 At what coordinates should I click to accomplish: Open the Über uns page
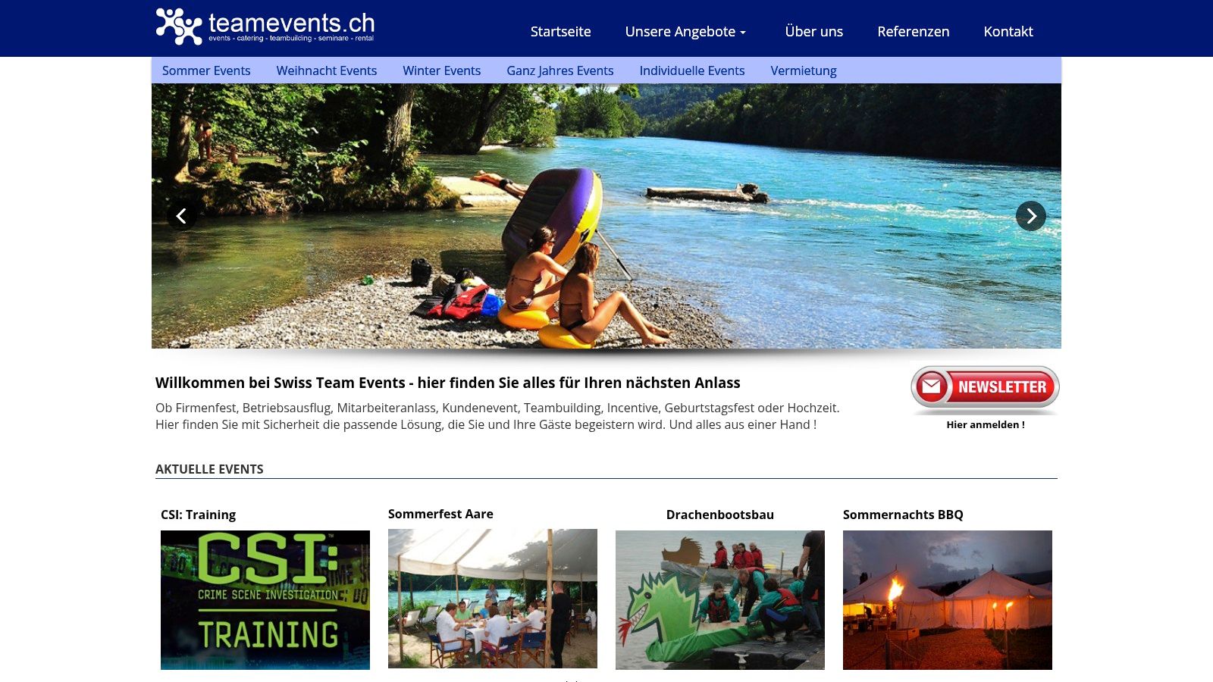pyautogui.click(x=813, y=31)
